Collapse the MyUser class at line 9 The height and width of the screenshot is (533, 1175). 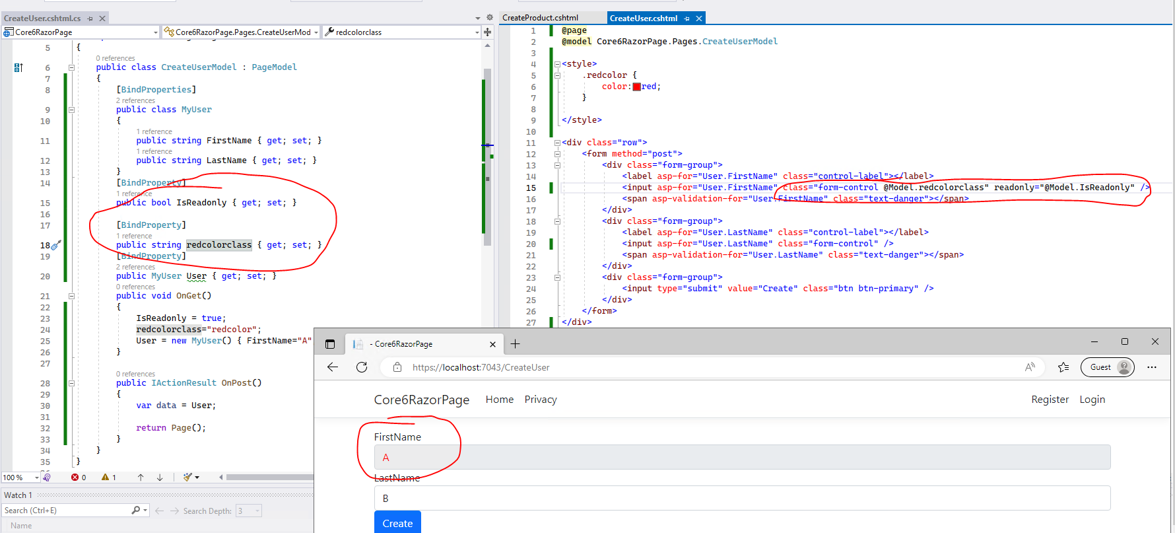tap(71, 110)
